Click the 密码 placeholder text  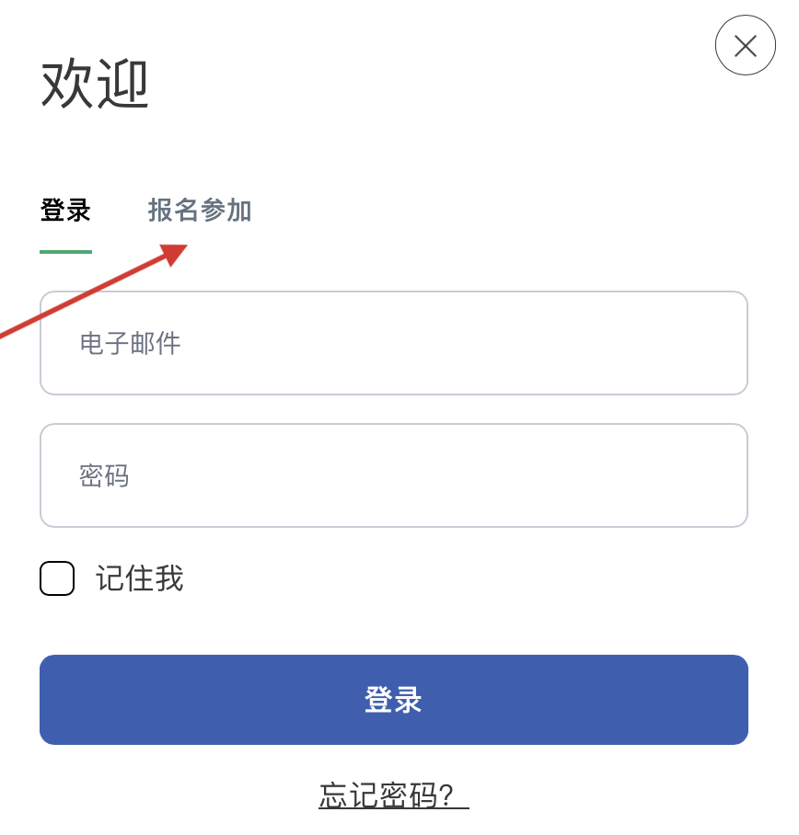click(x=104, y=475)
